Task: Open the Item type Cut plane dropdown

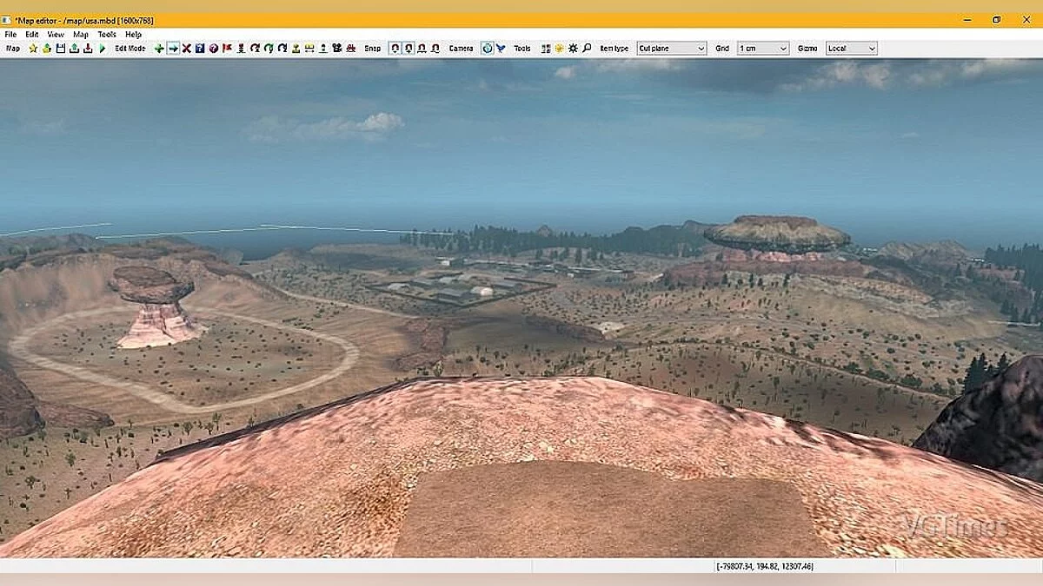Action: coord(671,49)
